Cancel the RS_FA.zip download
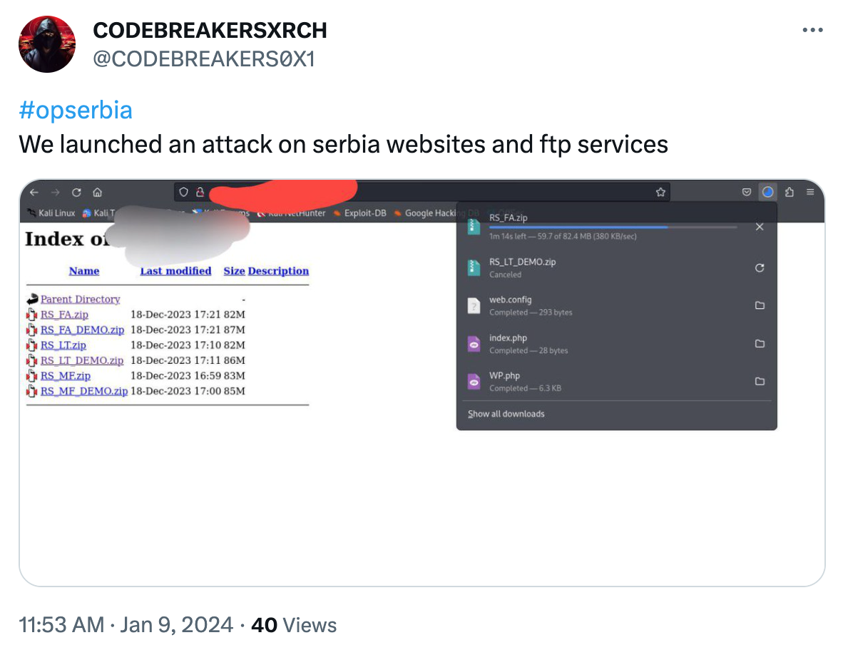Screen dimensions: 843x655 click(760, 227)
